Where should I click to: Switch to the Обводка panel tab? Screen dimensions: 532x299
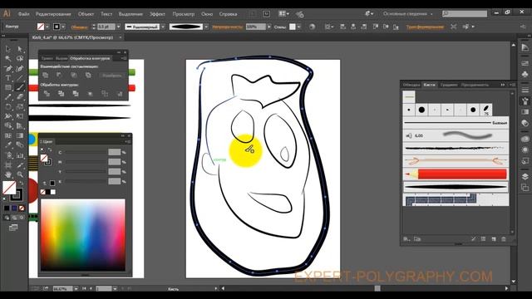pos(411,85)
